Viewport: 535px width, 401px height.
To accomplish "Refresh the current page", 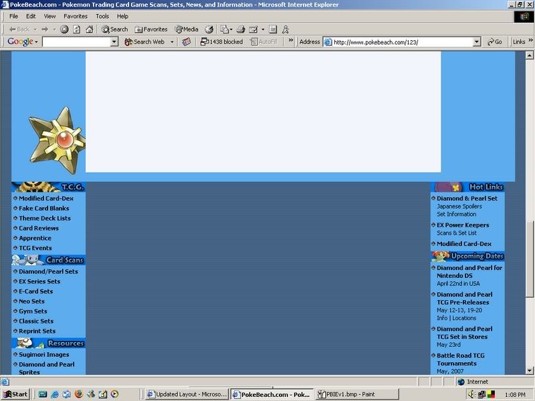I will point(77,29).
